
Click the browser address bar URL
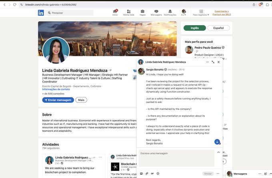[51, 5]
